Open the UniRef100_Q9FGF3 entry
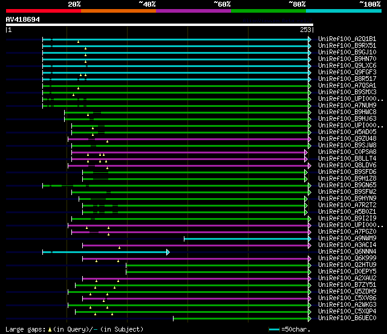The image size is (387, 334). (x=347, y=72)
